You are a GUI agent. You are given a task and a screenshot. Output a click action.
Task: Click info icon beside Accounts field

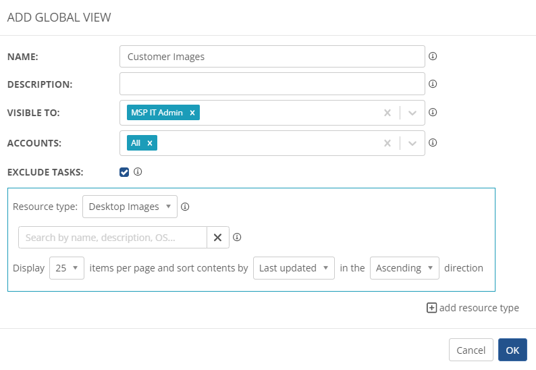[433, 142]
